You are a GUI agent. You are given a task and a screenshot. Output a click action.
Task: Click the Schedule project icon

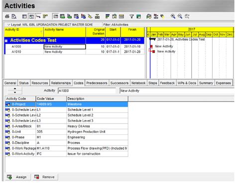tap(149, 16)
